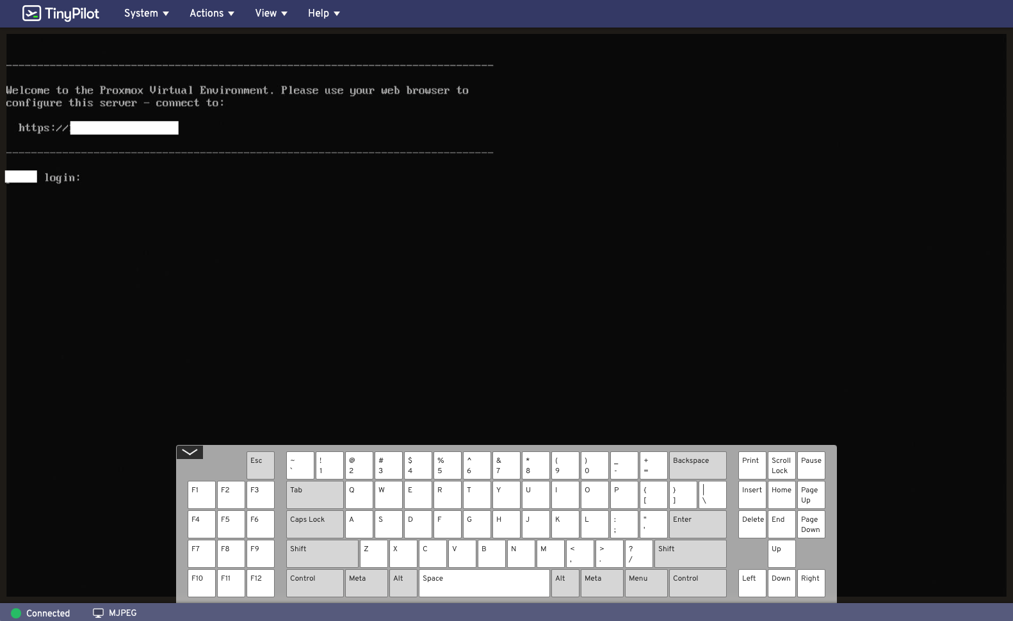Click the F12 function key
This screenshot has height=621, width=1013.
point(261,583)
